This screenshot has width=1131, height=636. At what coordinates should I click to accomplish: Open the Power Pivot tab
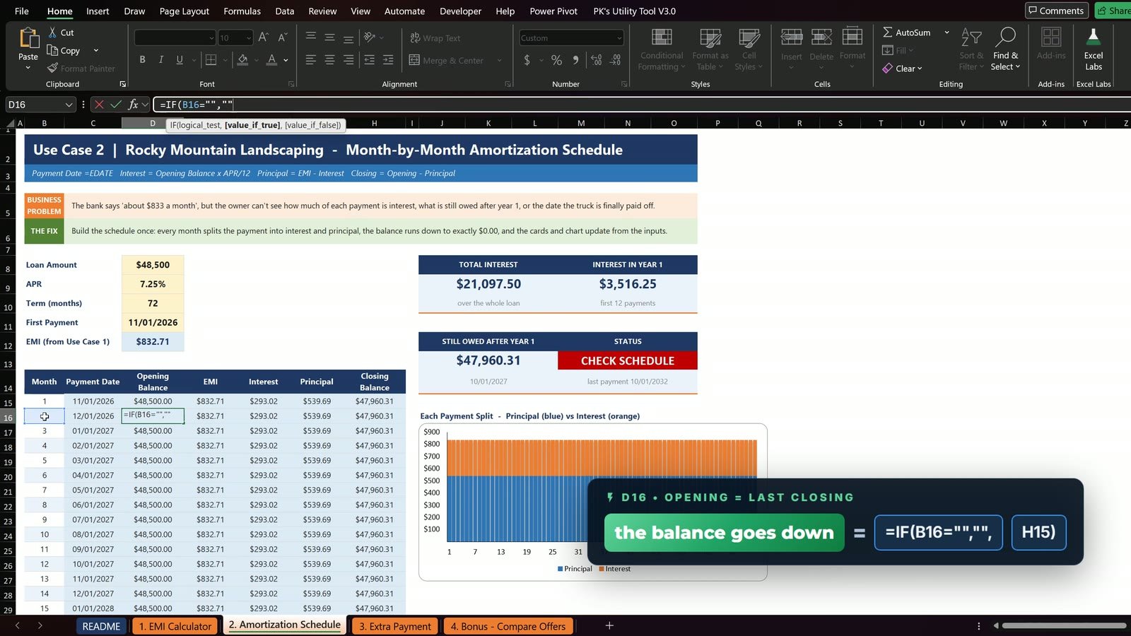coord(553,11)
